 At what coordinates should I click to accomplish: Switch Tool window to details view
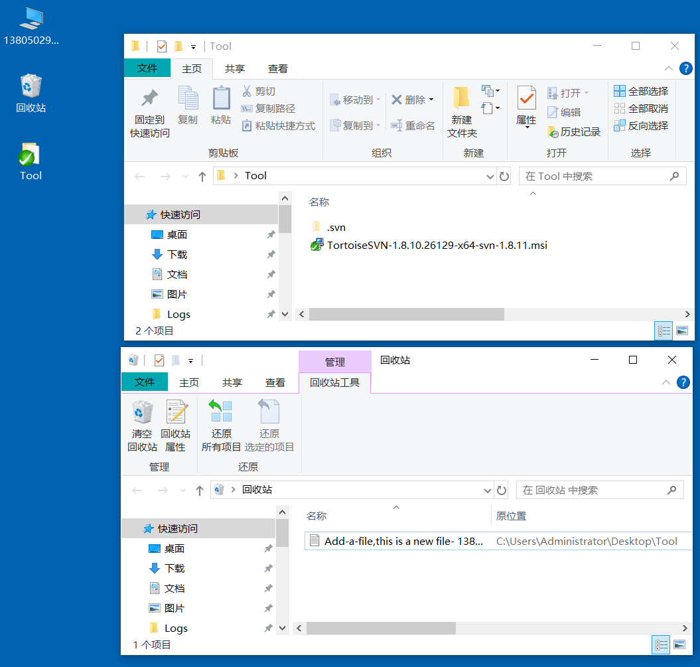pyautogui.click(x=664, y=331)
